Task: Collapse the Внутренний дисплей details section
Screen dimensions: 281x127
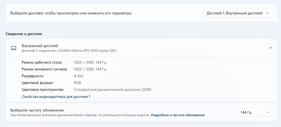Action: pos(270,48)
